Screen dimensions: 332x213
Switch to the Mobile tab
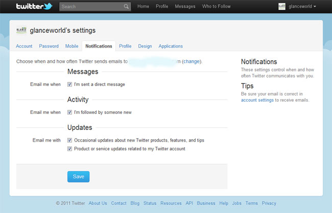click(x=72, y=46)
